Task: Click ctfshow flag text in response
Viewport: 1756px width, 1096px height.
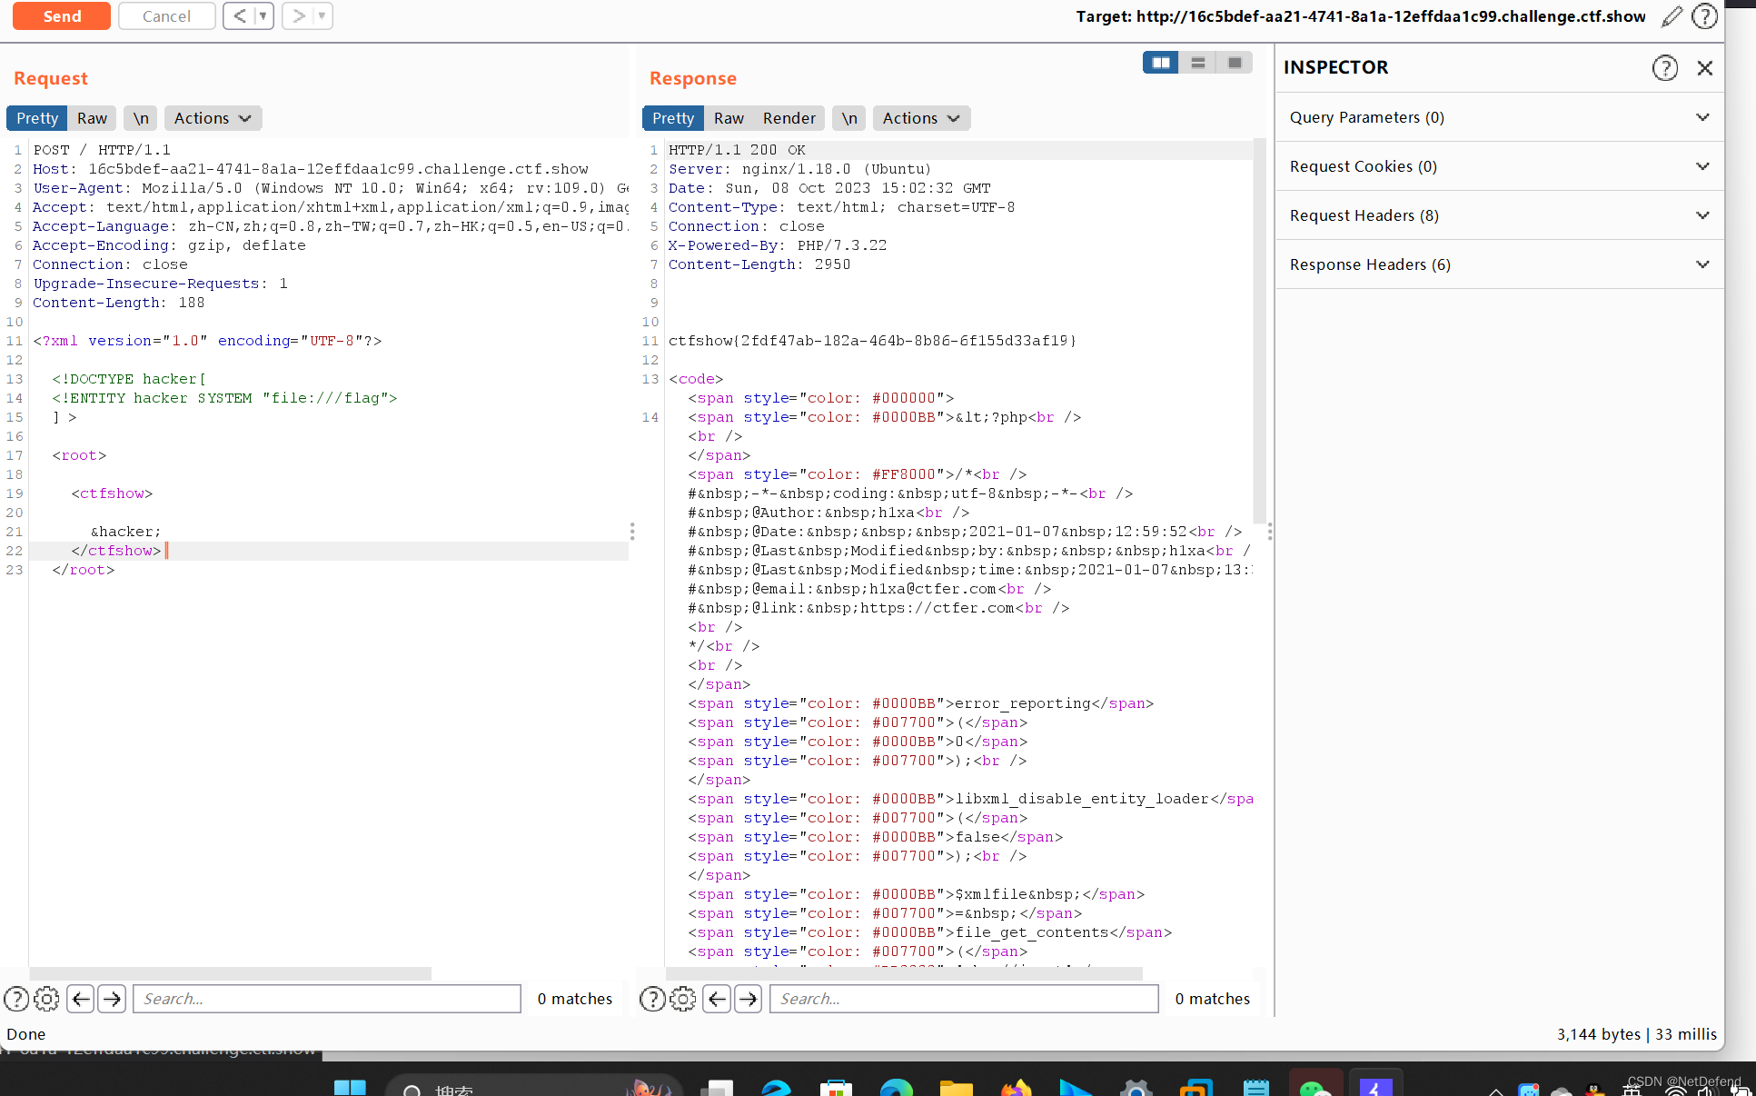Action: (872, 341)
